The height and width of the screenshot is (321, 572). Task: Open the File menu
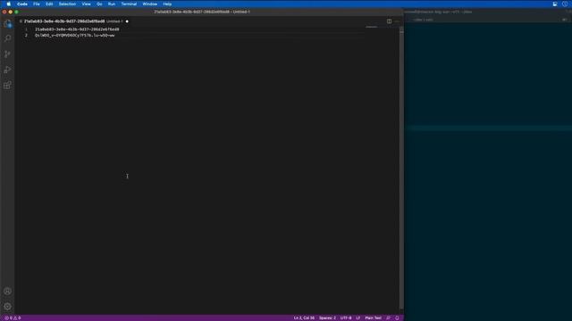[x=37, y=4]
